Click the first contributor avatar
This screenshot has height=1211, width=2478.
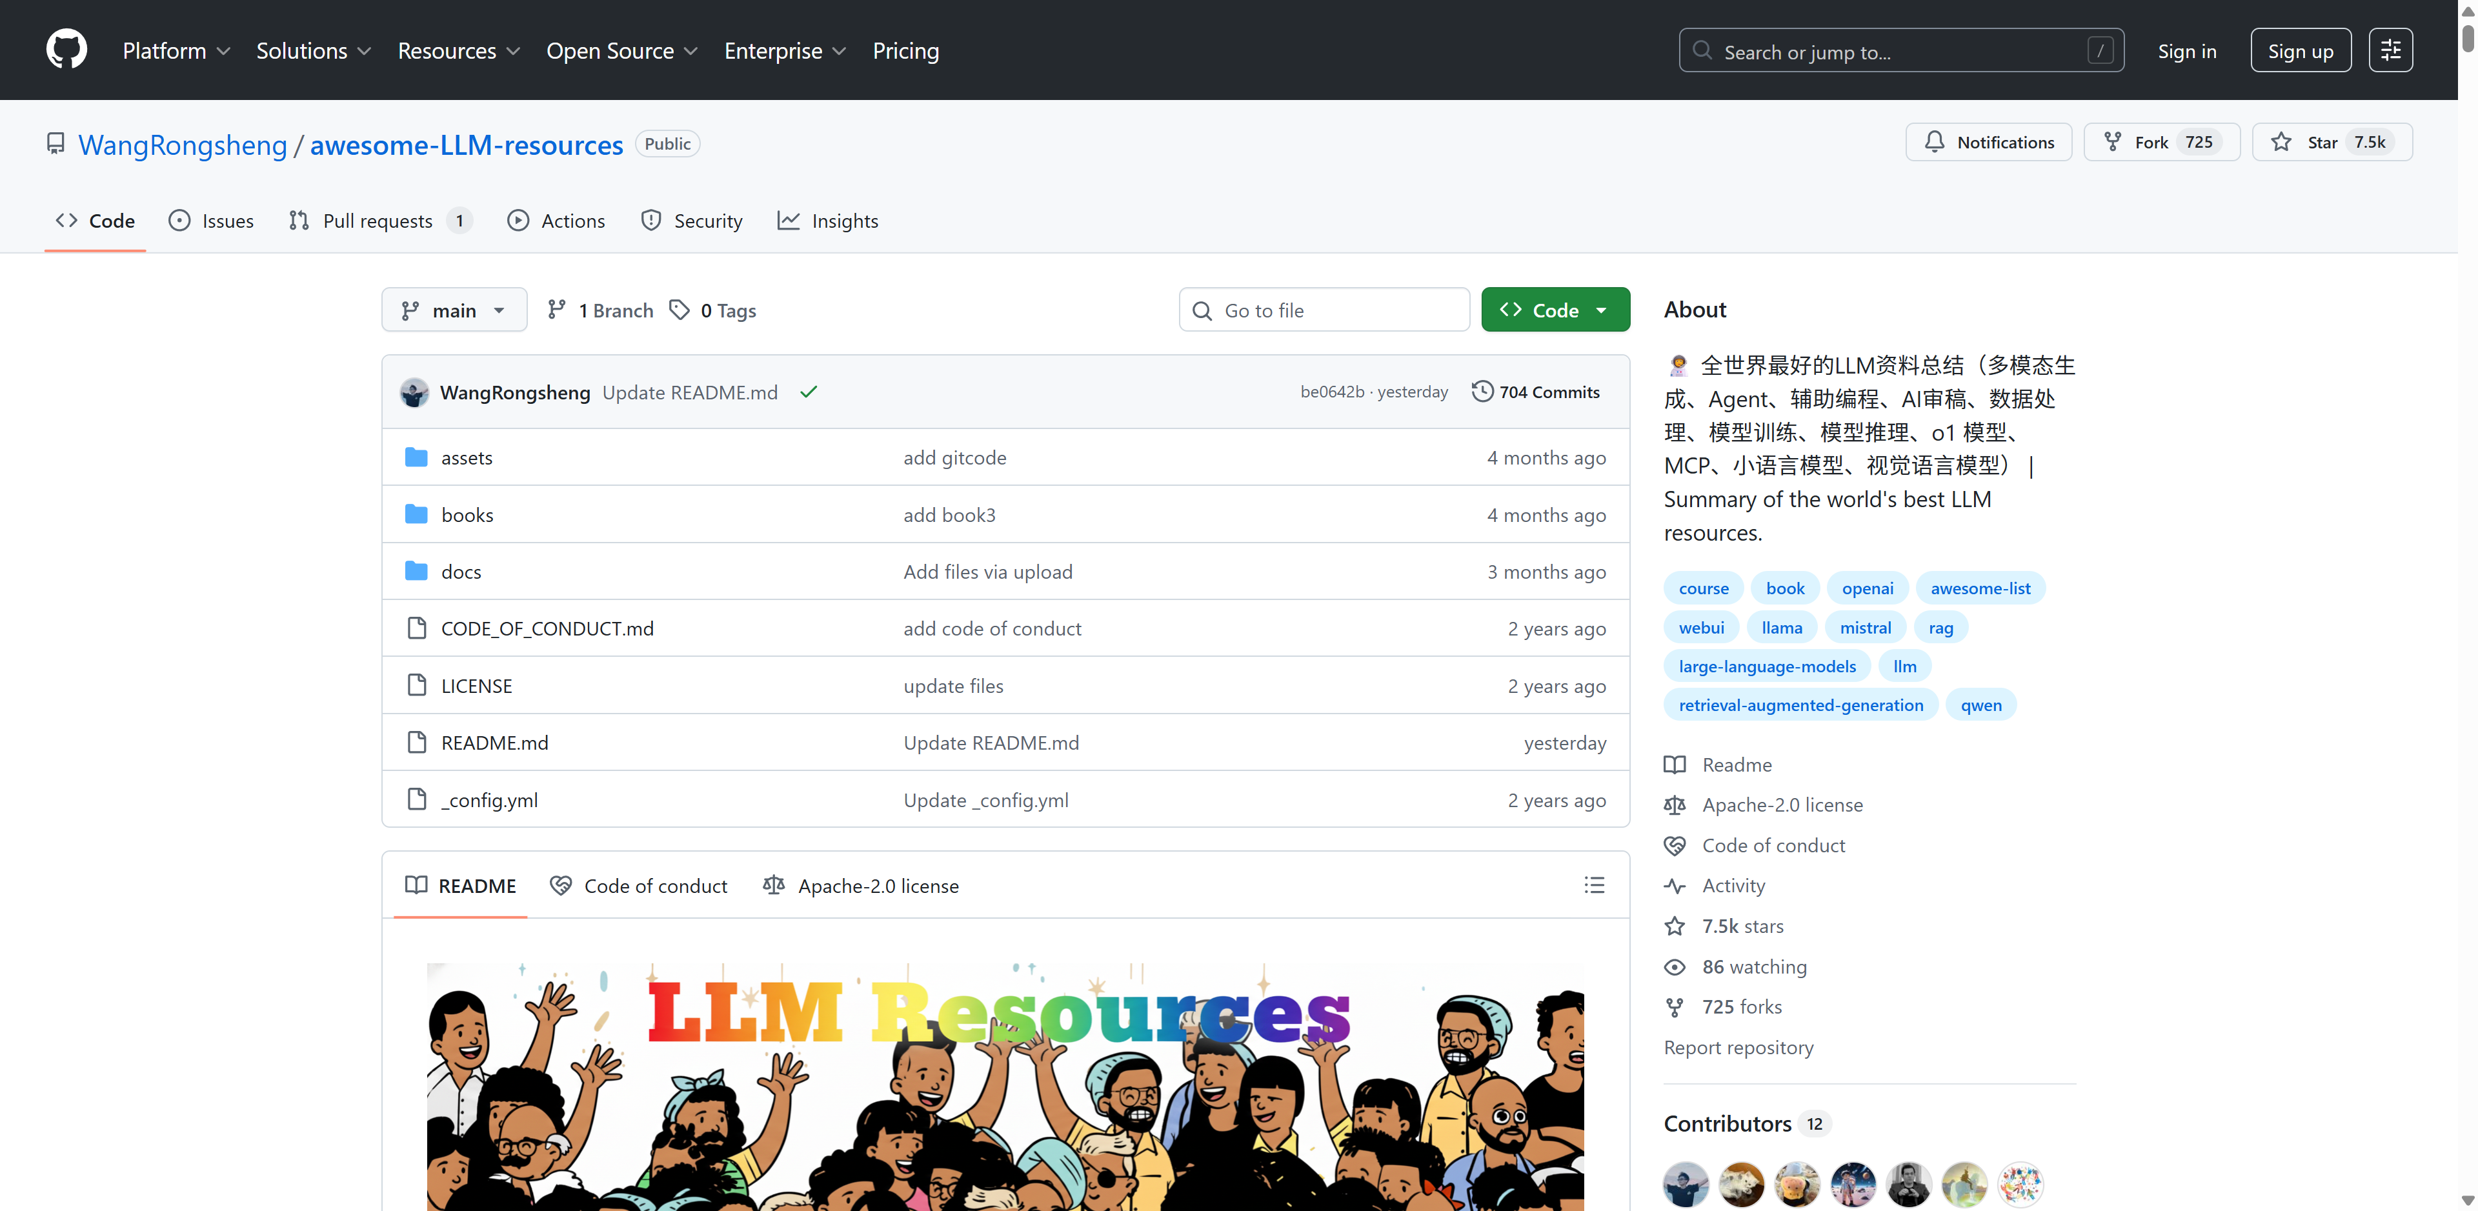tap(1686, 1183)
